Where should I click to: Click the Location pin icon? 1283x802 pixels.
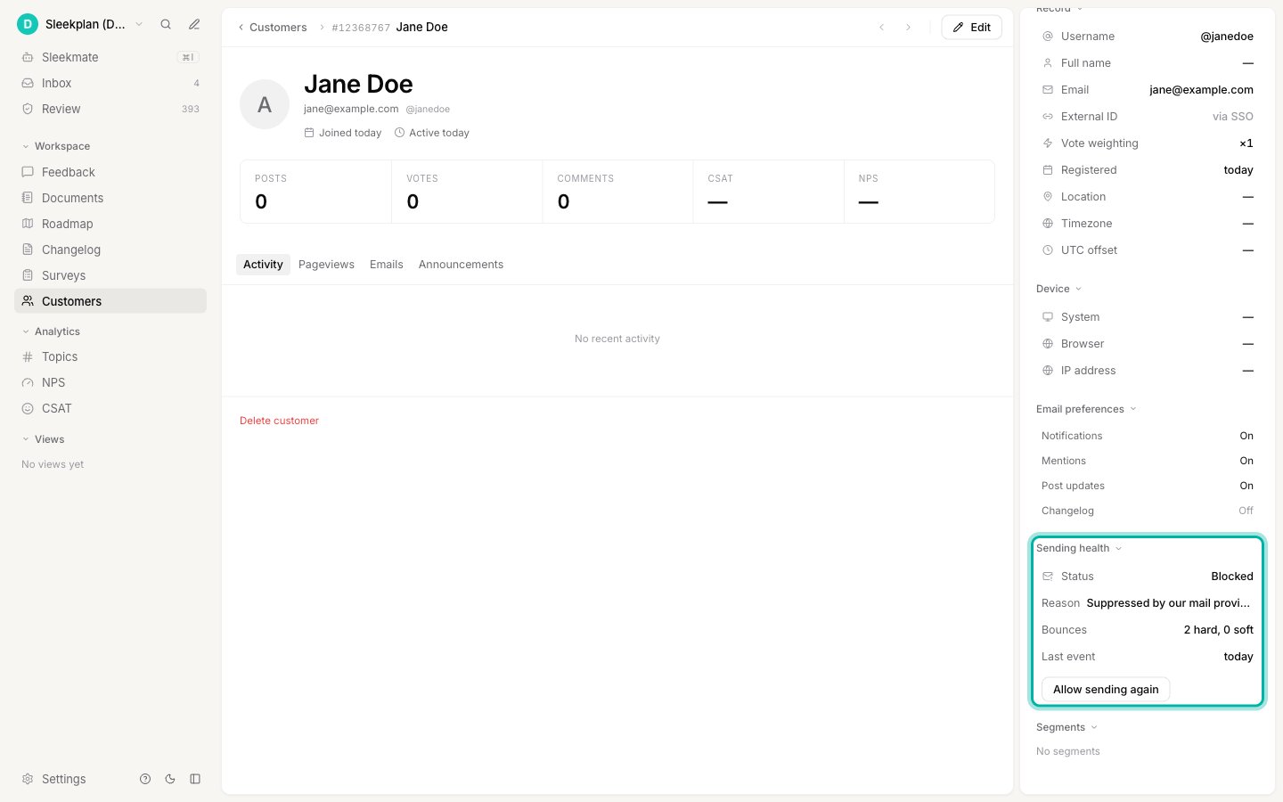1048,197
